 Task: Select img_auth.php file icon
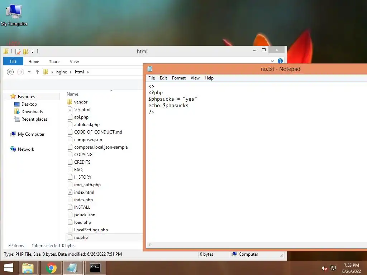(x=70, y=185)
